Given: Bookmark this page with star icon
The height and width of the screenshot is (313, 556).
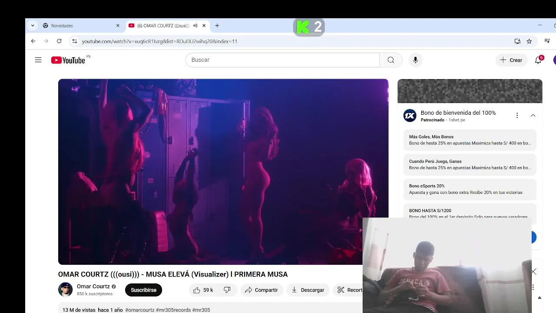Looking at the screenshot, I should coord(529,41).
